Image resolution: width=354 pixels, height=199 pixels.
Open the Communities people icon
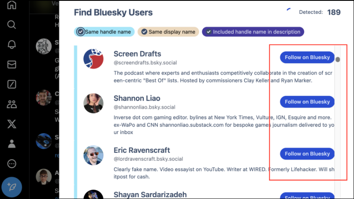tap(12, 104)
